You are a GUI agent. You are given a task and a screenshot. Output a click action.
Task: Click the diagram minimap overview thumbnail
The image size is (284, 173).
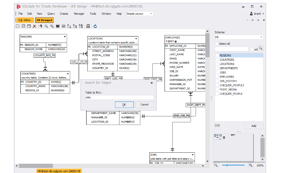pyautogui.click(x=234, y=147)
